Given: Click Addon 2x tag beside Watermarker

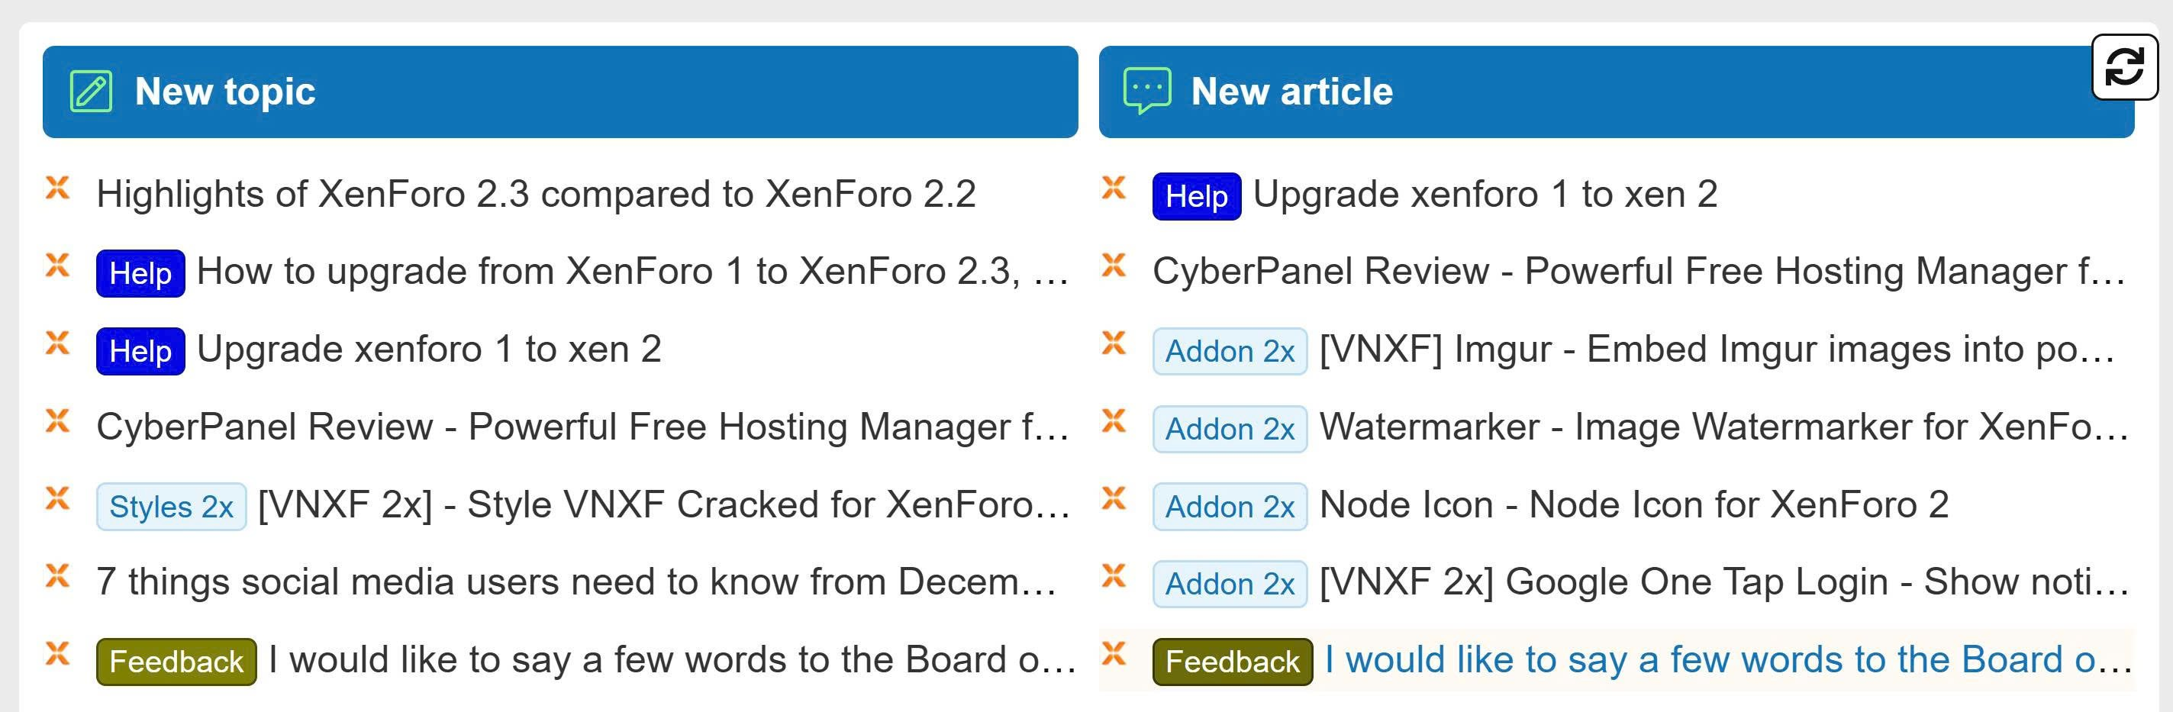Looking at the screenshot, I should 1229,430.
